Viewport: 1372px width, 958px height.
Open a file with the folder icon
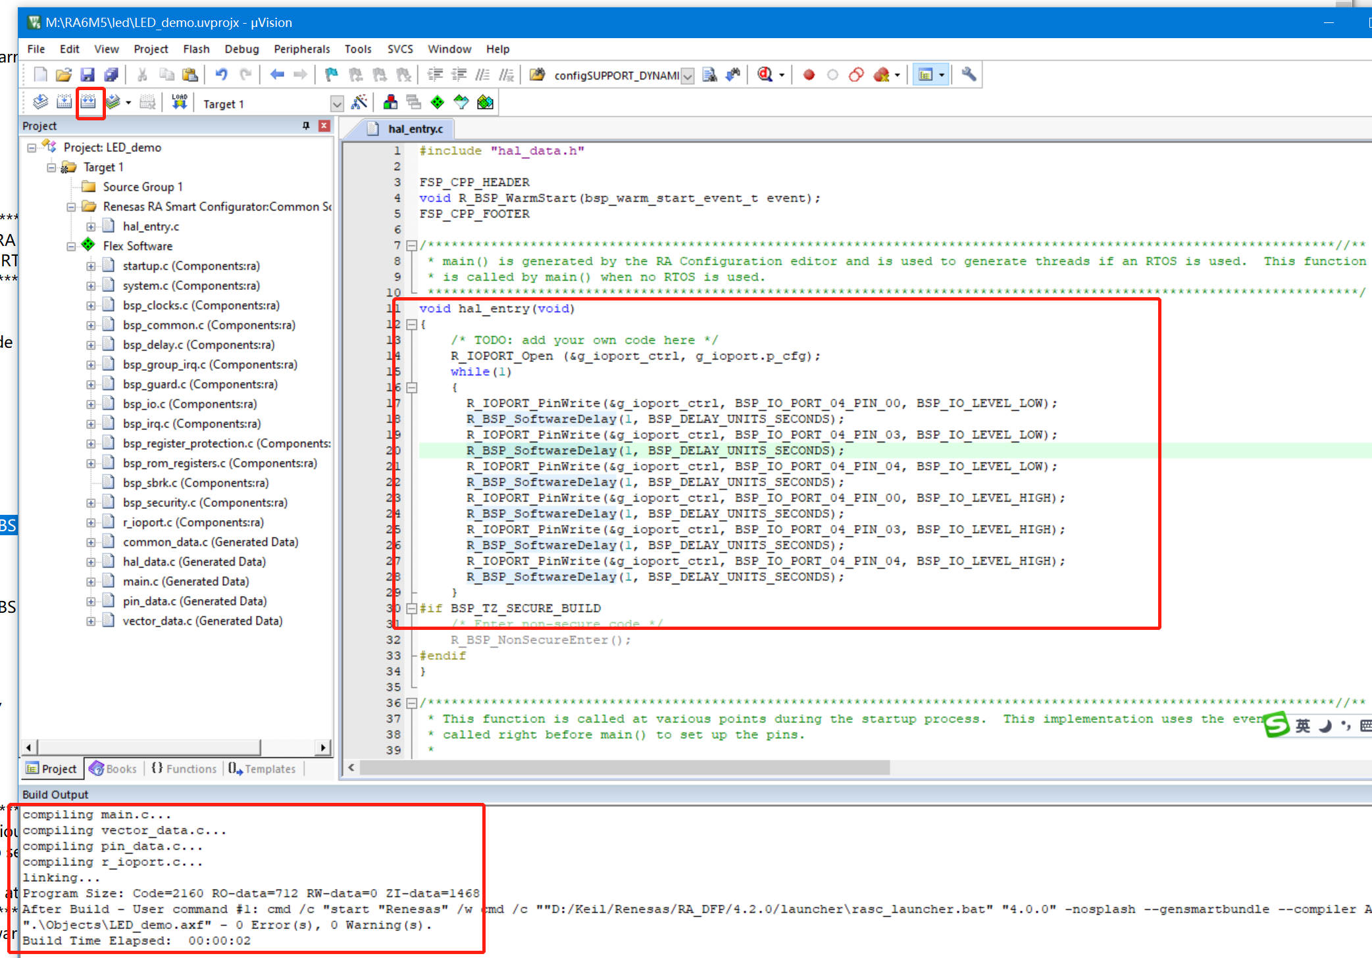point(64,75)
